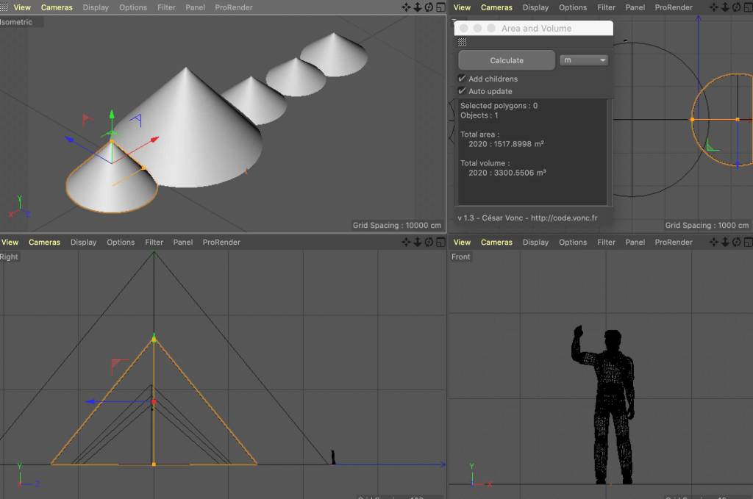Click the rotate icon in Isometric viewport
Screen dimensions: 753x499
pyautogui.click(x=429, y=7)
